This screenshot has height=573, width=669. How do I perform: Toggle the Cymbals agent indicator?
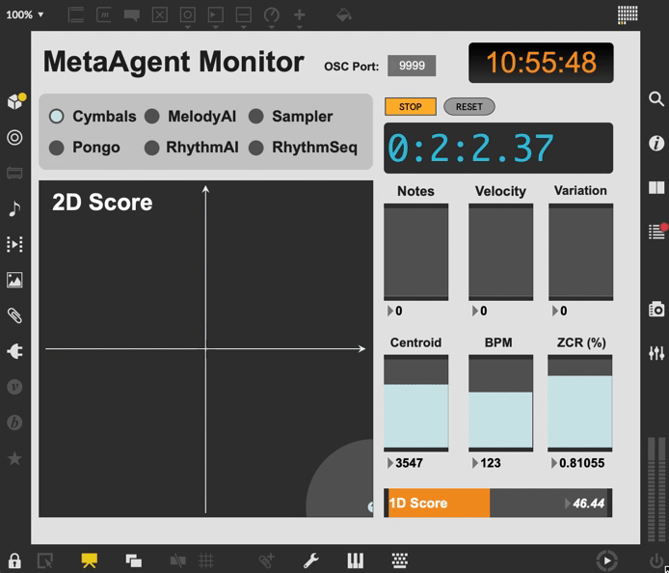coord(57,117)
